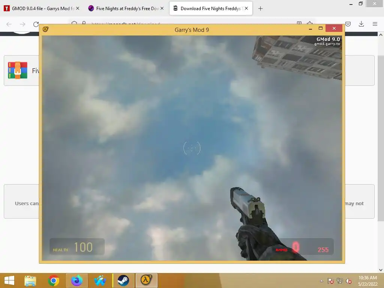Open the Action Center flag icon

331,281
